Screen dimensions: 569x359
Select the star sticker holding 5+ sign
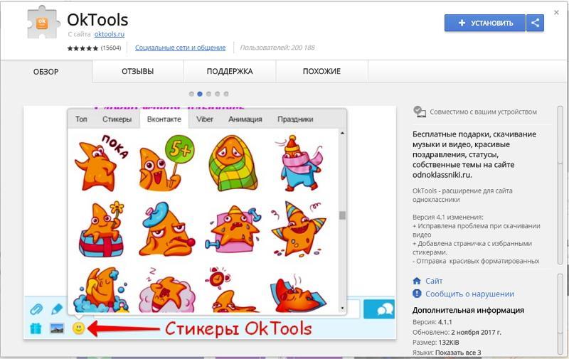pos(166,164)
